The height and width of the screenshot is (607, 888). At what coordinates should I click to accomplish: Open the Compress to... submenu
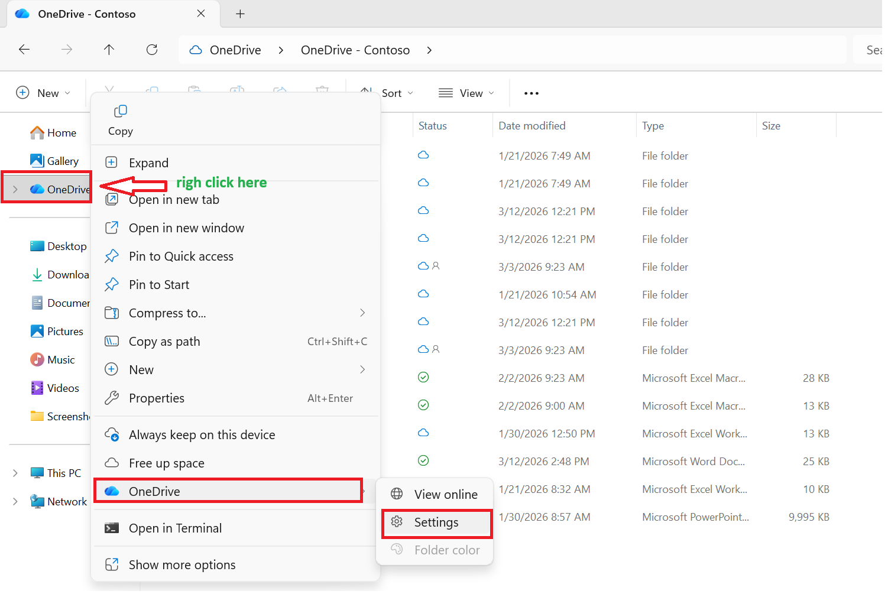click(x=235, y=313)
